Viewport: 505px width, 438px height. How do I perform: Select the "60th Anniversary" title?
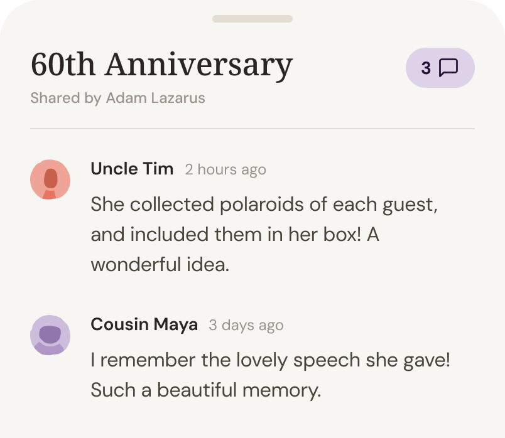point(161,65)
